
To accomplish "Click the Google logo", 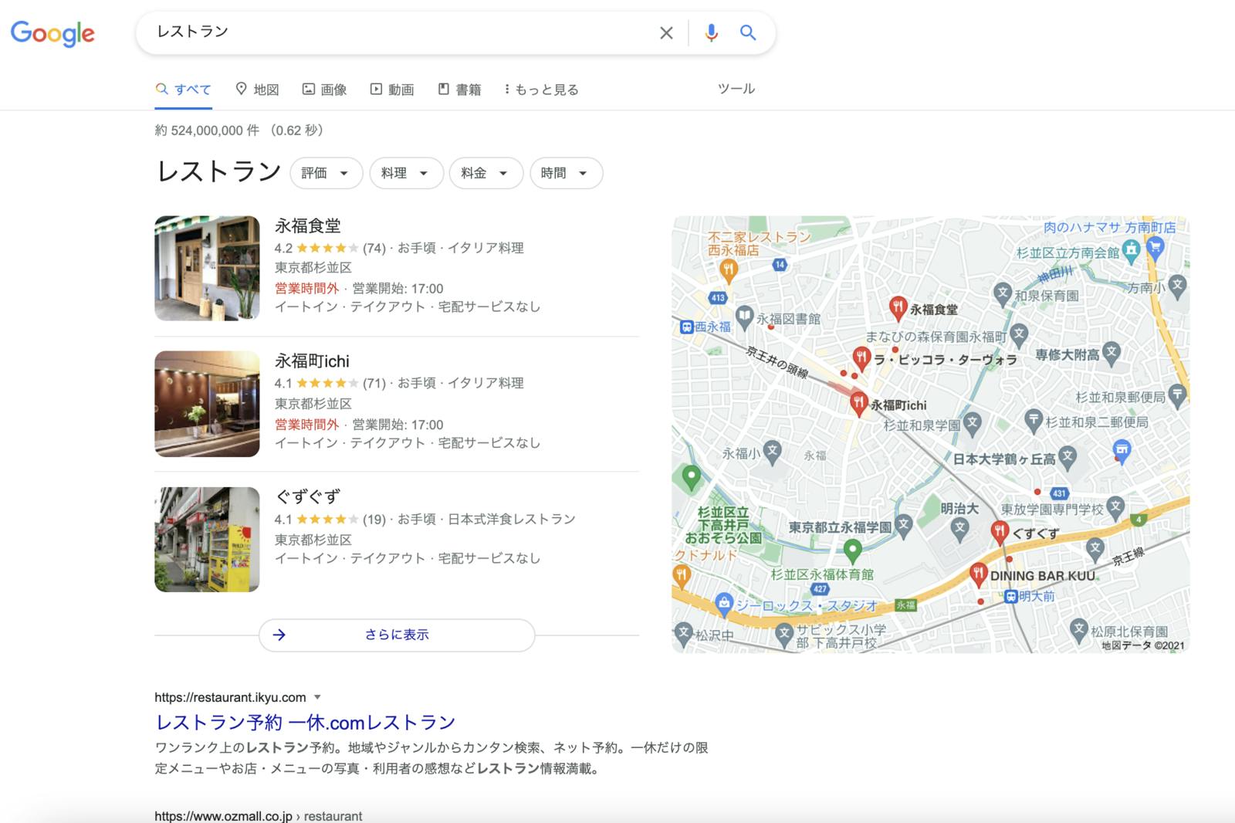I will (x=52, y=33).
